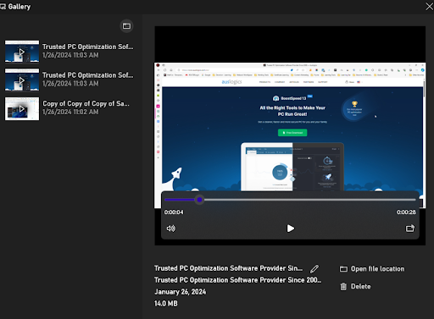Select the second Trusted PC Optimization clip thumbnail

(x=22, y=80)
